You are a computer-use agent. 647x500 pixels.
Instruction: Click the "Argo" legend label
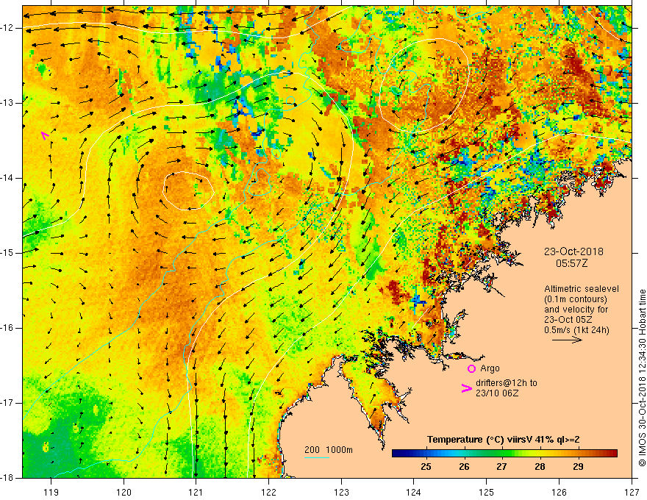pyautogui.click(x=490, y=368)
